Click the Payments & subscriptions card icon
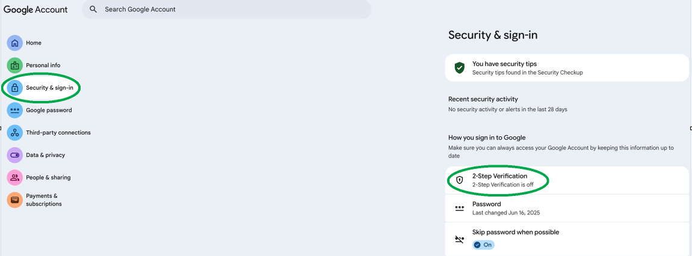This screenshot has width=692, height=256. click(15, 200)
